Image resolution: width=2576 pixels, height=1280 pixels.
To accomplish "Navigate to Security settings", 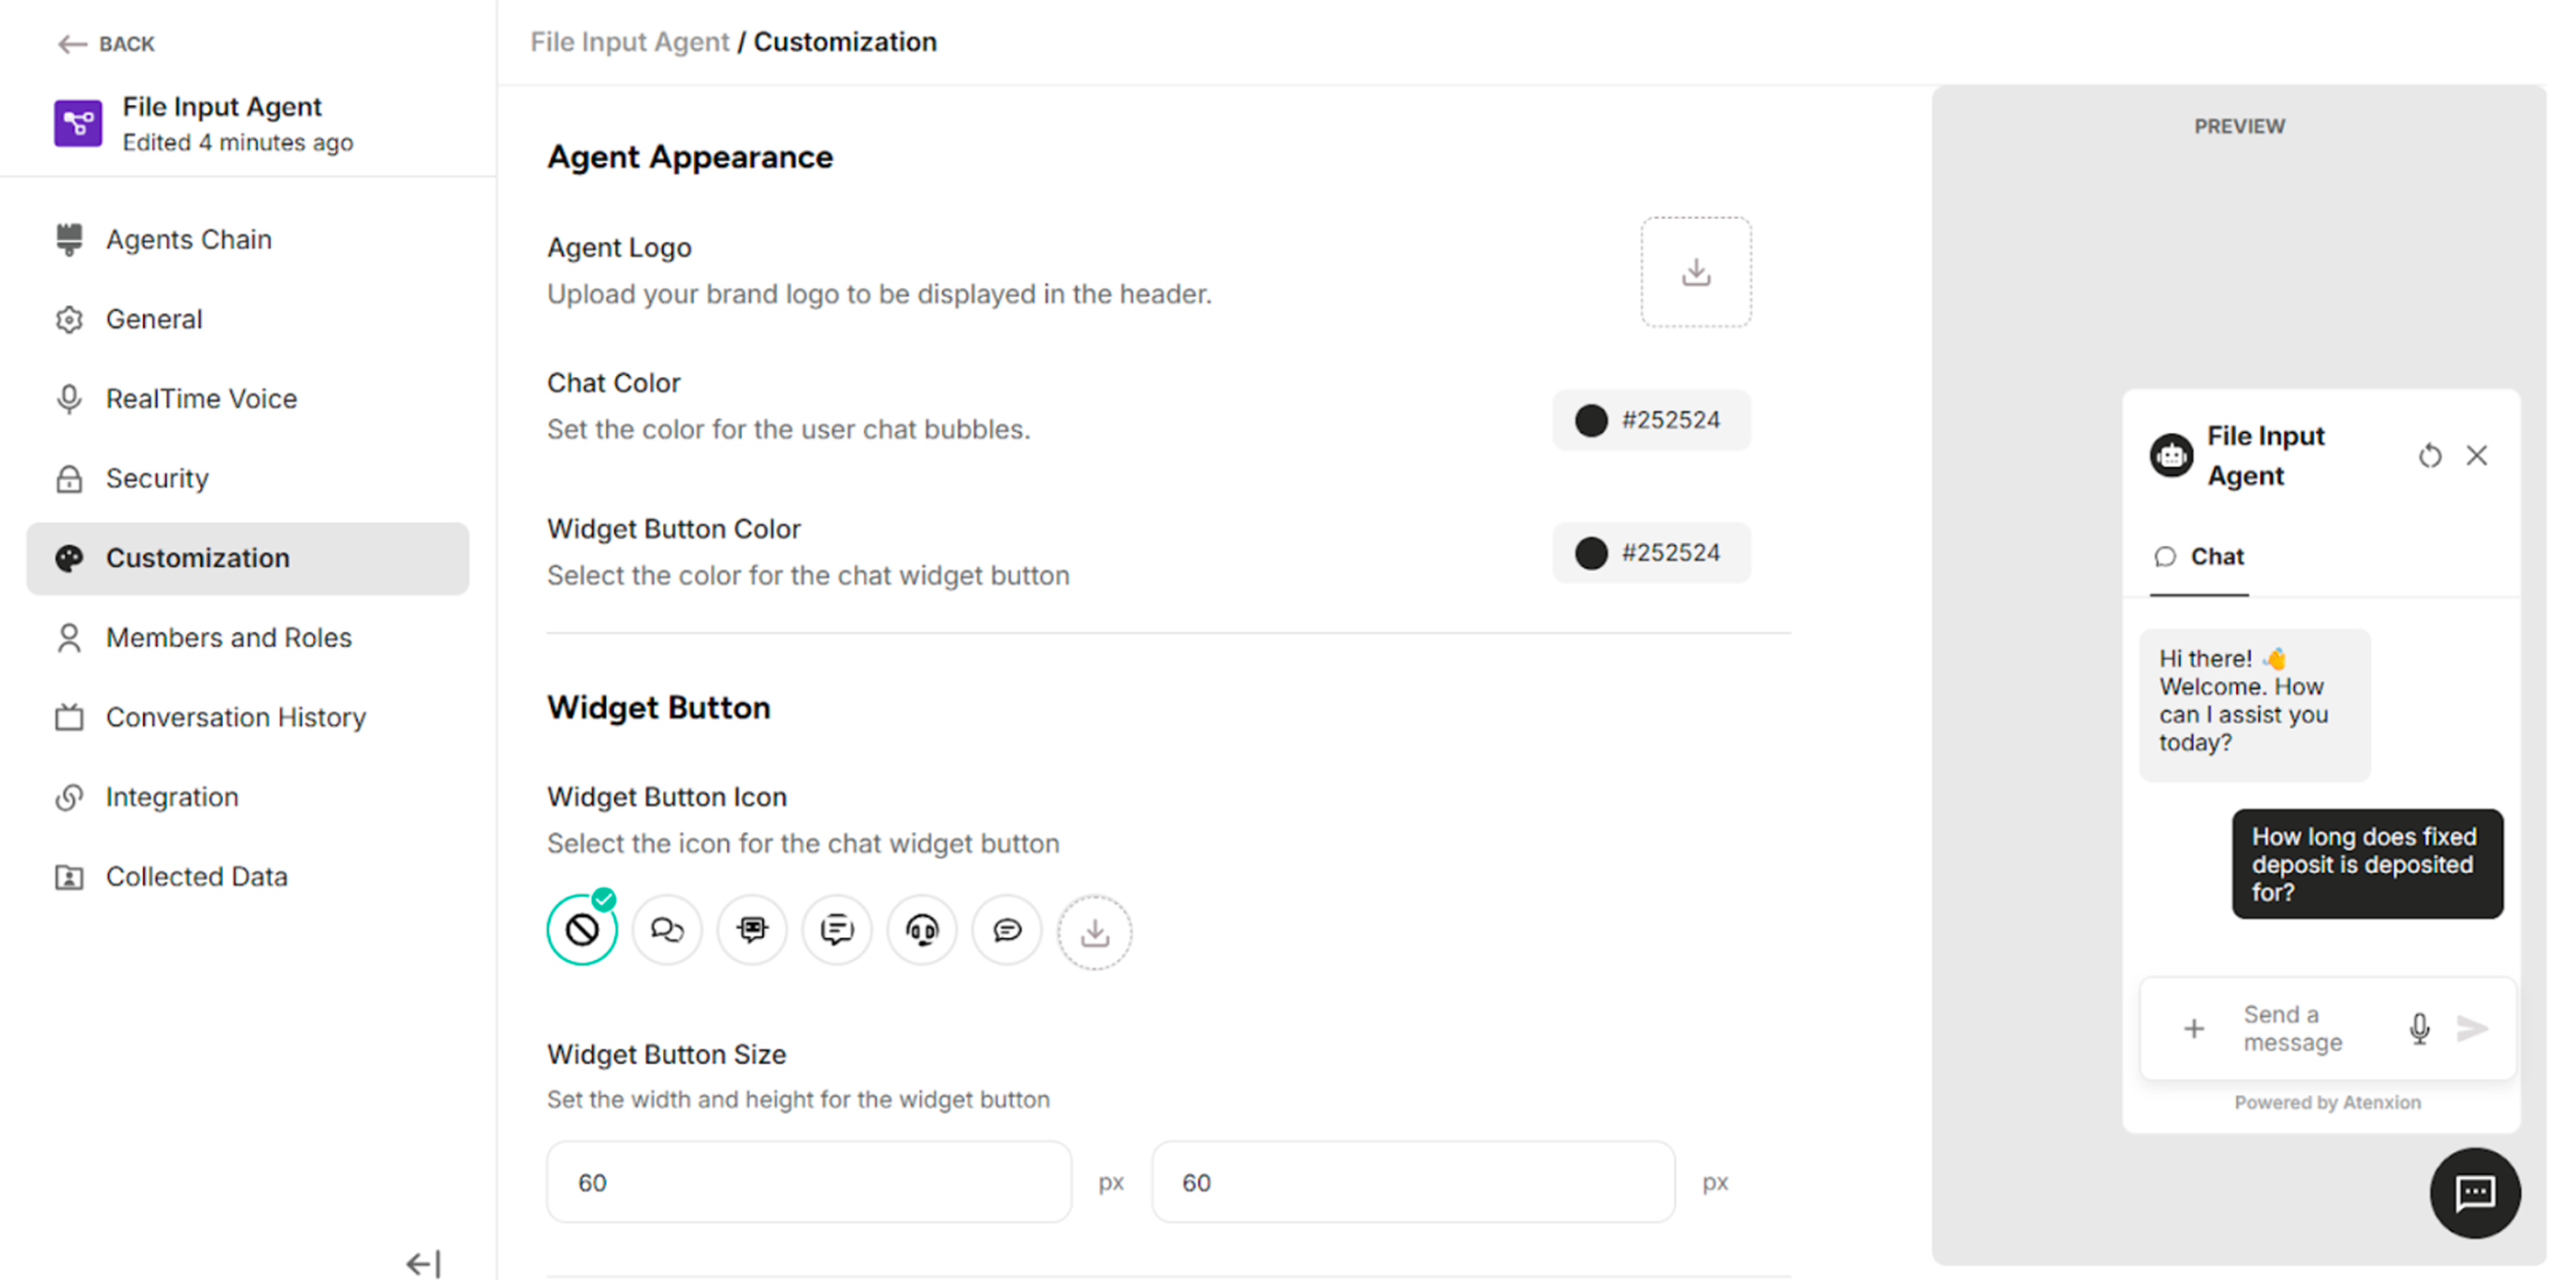I will pyautogui.click(x=156, y=478).
